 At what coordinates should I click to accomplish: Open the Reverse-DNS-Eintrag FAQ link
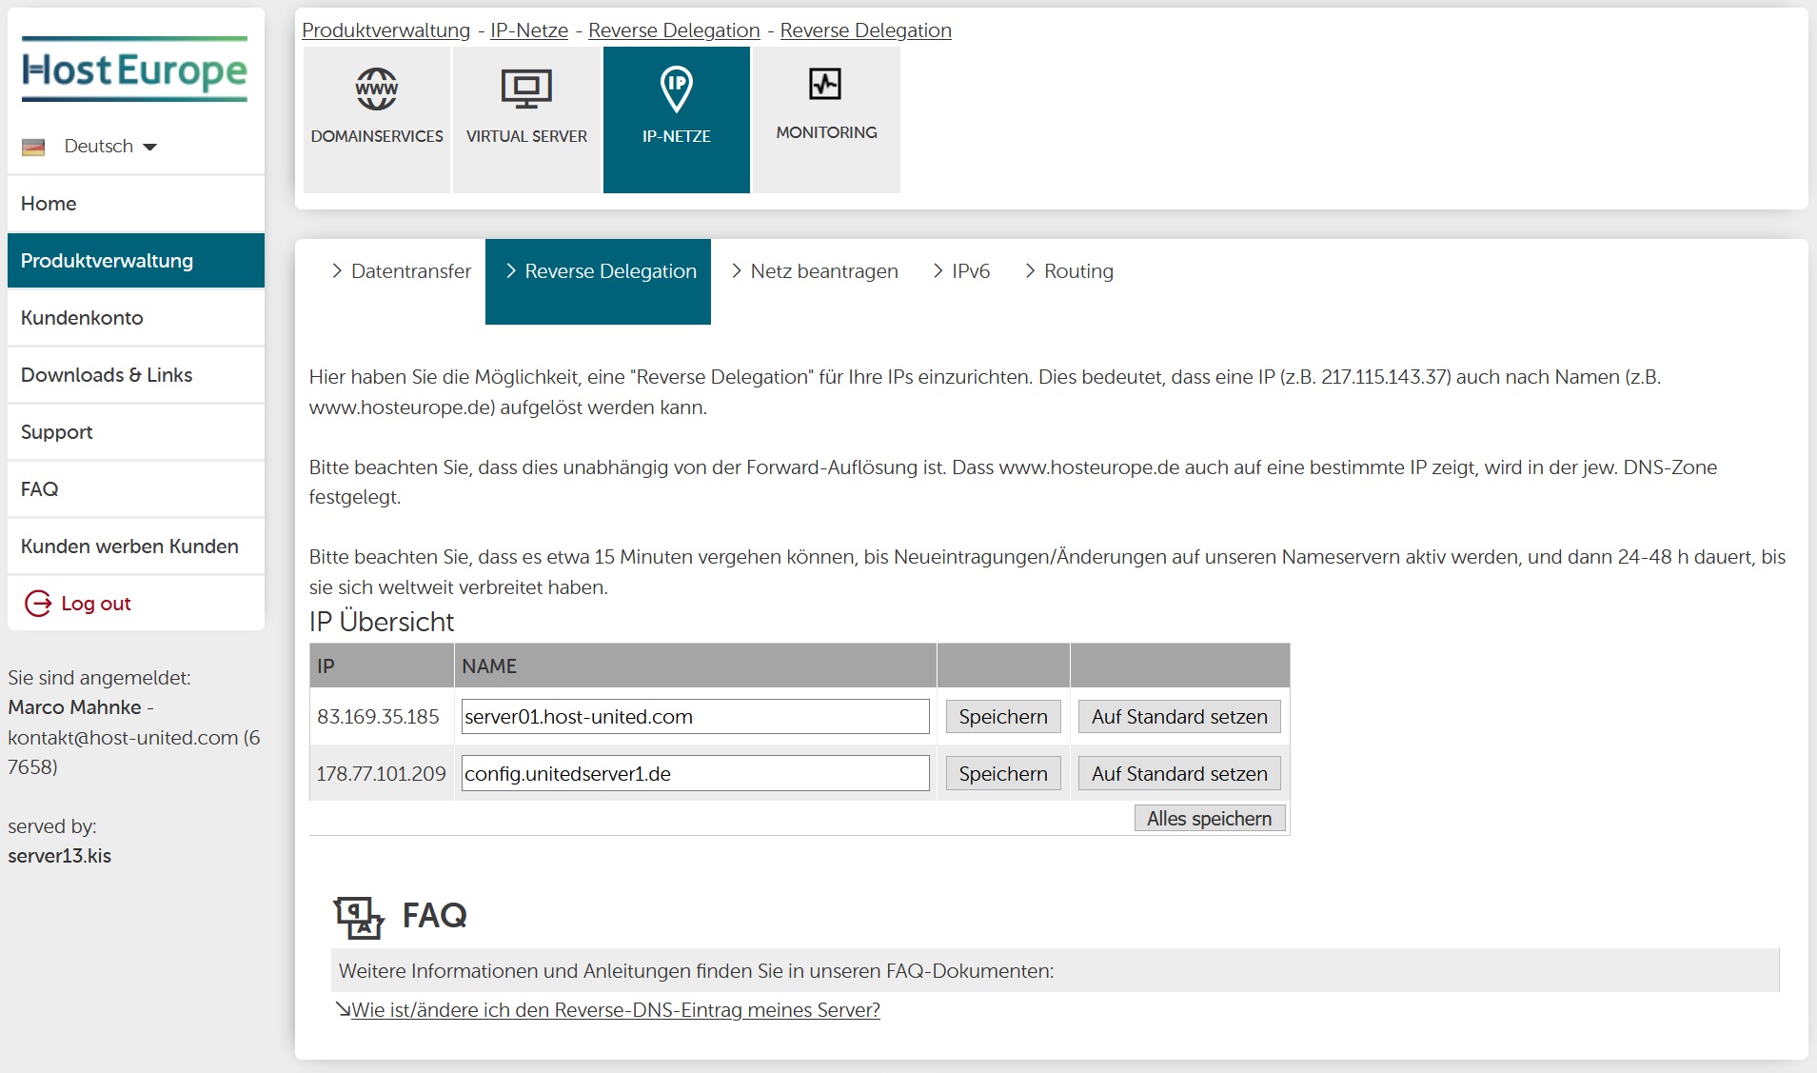(x=615, y=1010)
